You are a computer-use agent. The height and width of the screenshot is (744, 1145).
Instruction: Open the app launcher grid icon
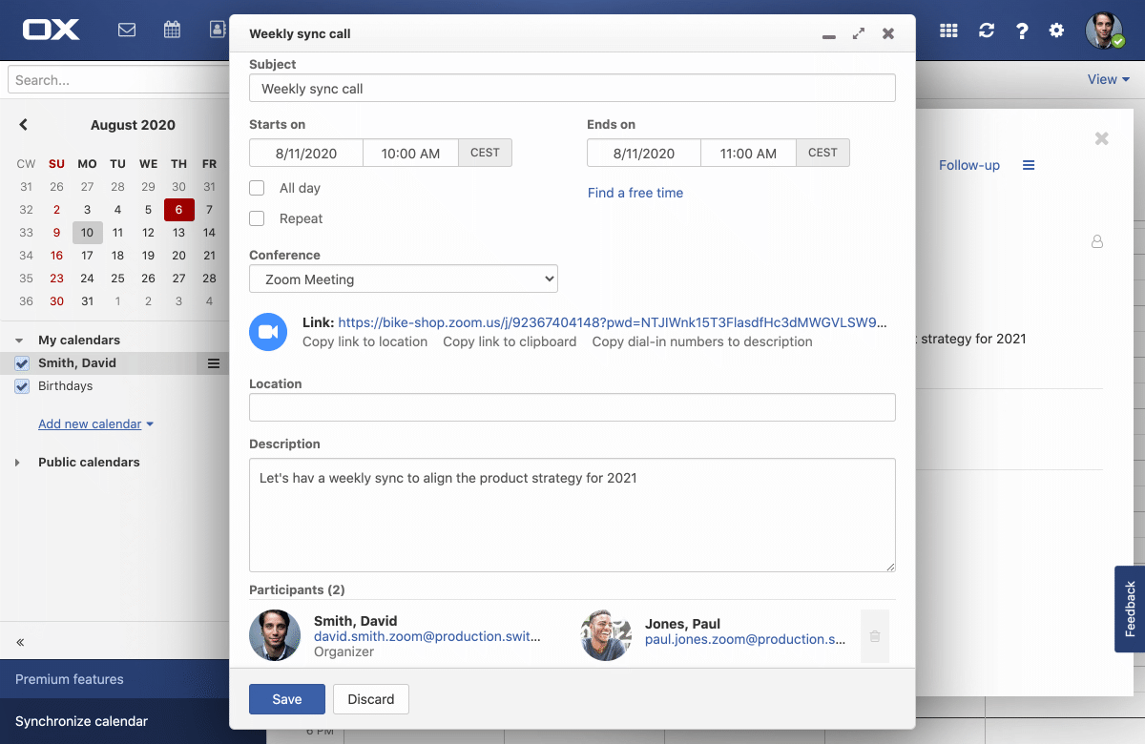(948, 31)
